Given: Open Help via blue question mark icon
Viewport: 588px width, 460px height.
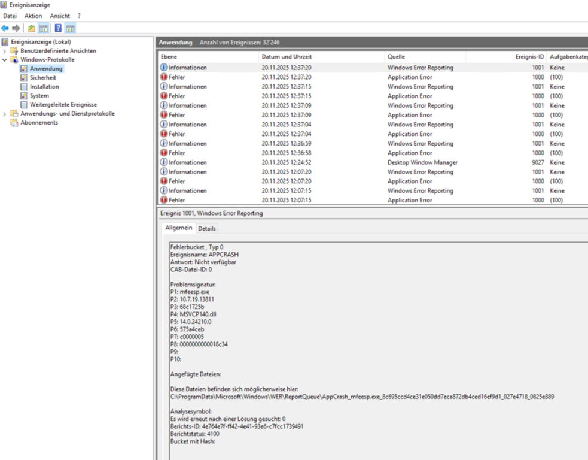Looking at the screenshot, I should pyautogui.click(x=58, y=28).
